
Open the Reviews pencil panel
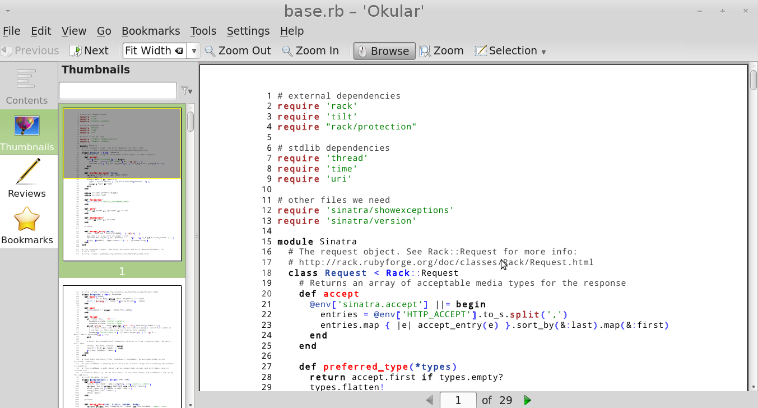point(27,178)
